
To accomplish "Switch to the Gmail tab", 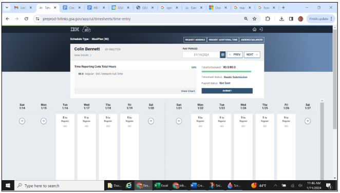I will pyautogui.click(x=23, y=8).
